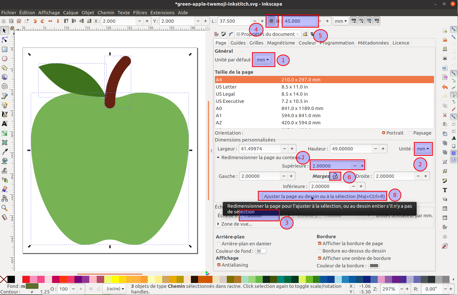Click the Print document icon
Image resolution: width=458 pixels, height=295 pixels.
click(445, 58)
